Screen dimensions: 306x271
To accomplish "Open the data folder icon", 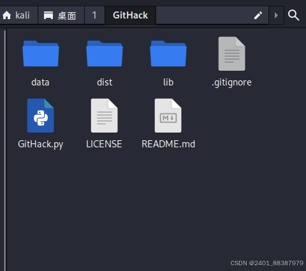I will pyautogui.click(x=41, y=54).
